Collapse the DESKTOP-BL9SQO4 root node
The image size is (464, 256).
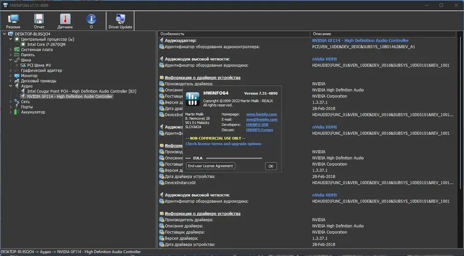coord(5,34)
